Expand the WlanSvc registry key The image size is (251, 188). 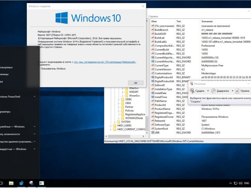[x=122, y=88]
